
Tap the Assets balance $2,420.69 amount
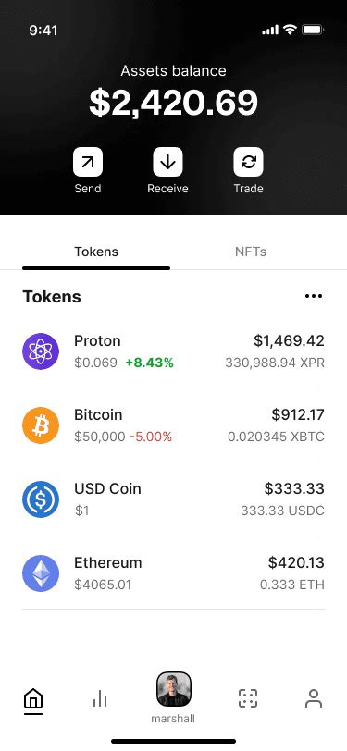pyautogui.click(x=174, y=103)
